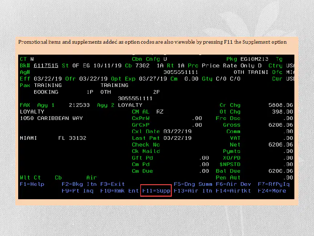
Task: Open F9=Pt Inq inquiry
Action: coord(77,190)
